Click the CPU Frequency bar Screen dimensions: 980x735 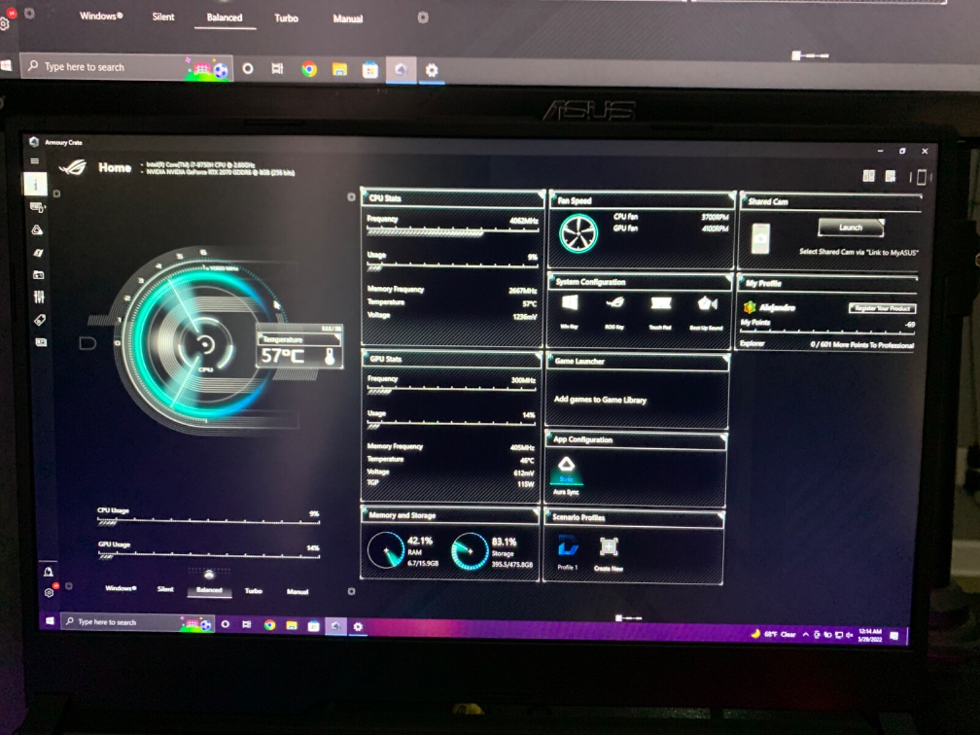[453, 232]
